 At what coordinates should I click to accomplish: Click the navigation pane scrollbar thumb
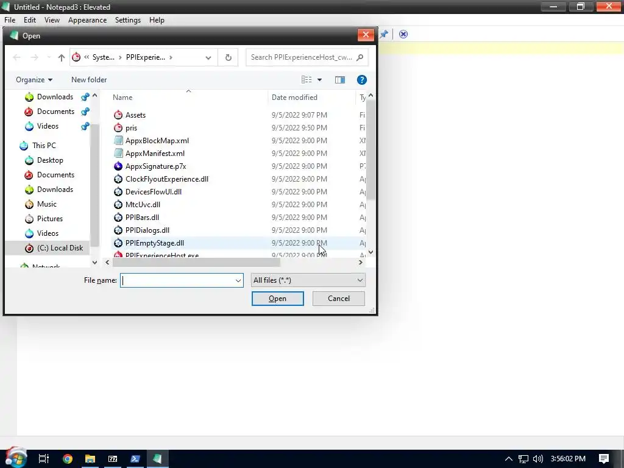point(94,185)
